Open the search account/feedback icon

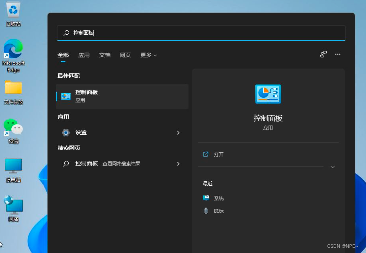pyautogui.click(x=323, y=54)
